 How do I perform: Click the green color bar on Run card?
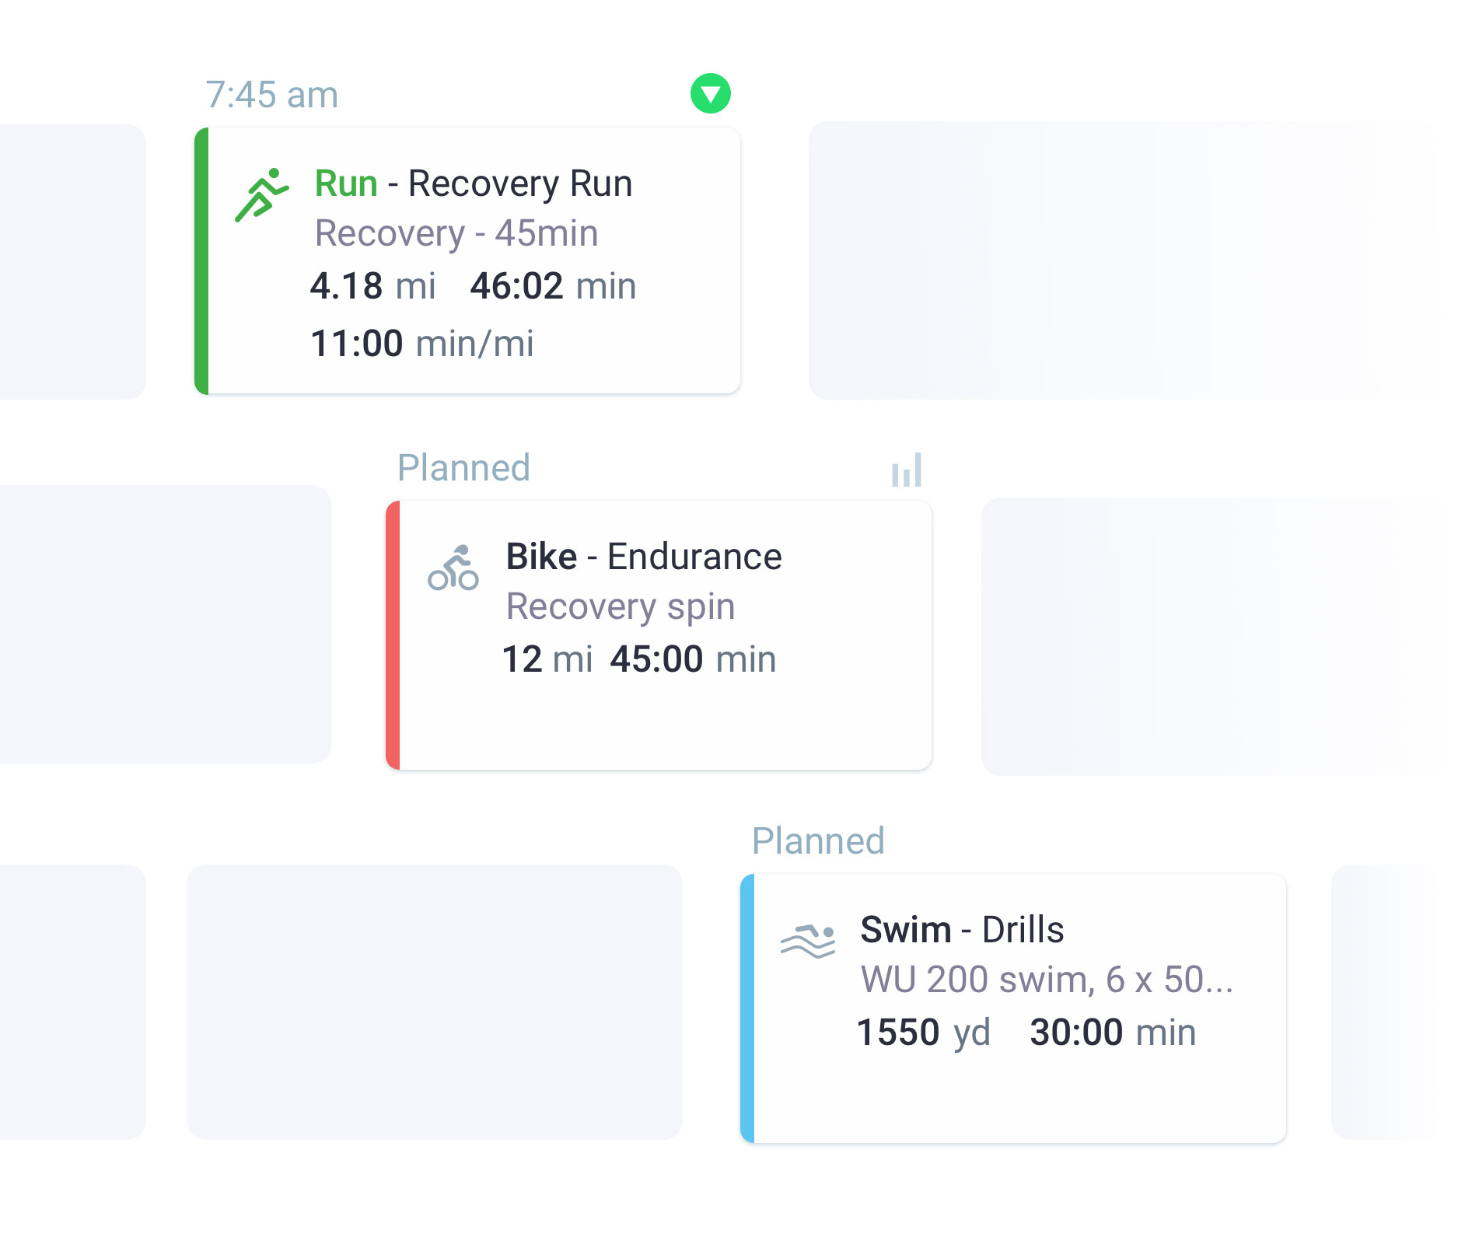(x=201, y=261)
